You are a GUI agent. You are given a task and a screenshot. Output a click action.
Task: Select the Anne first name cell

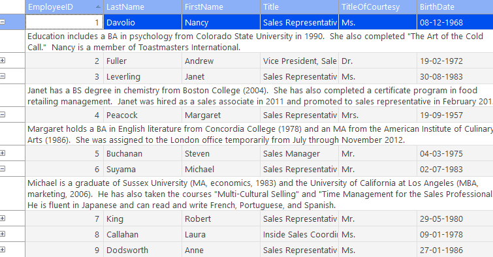pyautogui.click(x=221, y=250)
